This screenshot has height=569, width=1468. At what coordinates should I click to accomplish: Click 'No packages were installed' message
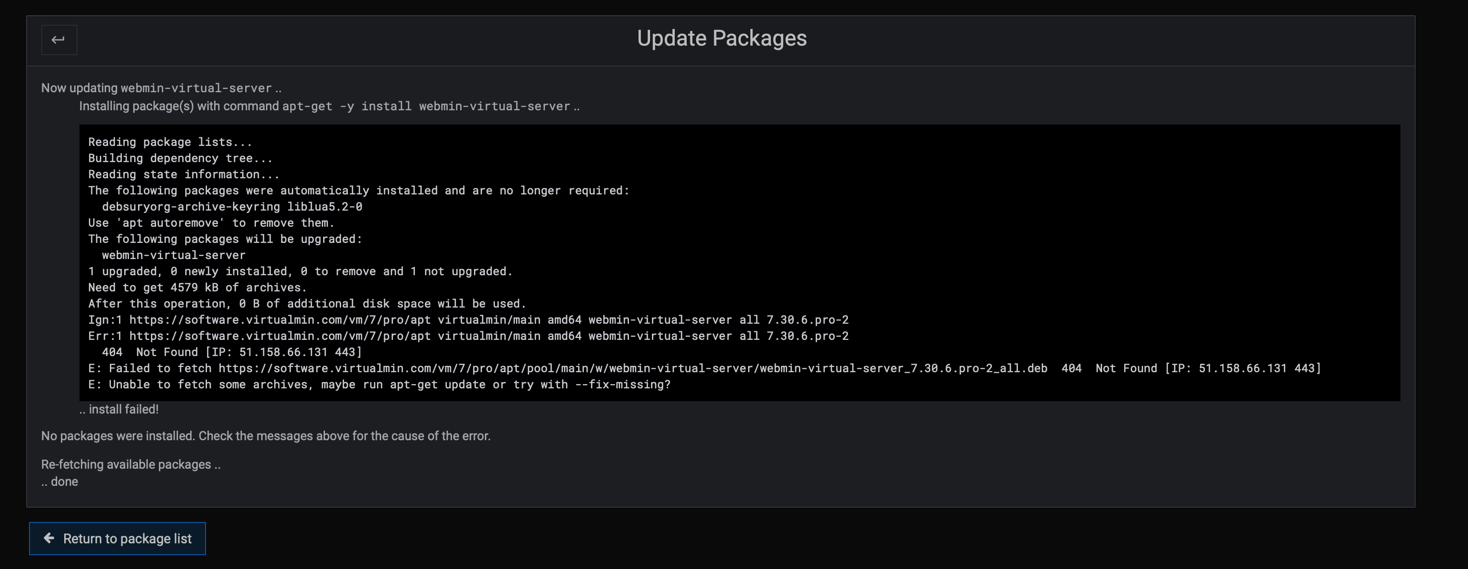[266, 436]
